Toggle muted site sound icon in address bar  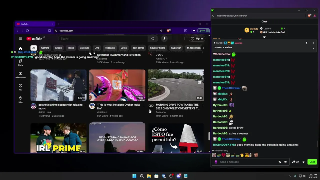point(161,31)
